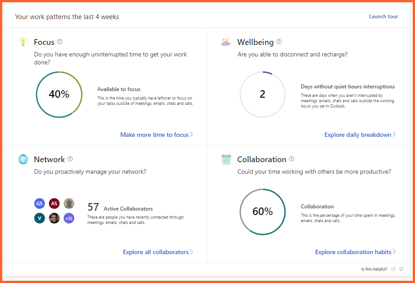Click the 40% focus progress ring
The height and width of the screenshot is (283, 415).
click(x=59, y=94)
